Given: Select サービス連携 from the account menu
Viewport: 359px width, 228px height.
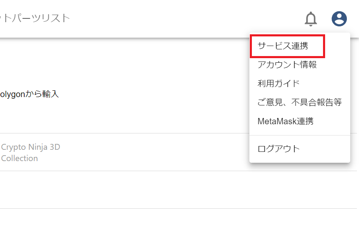Looking at the screenshot, I should [283, 46].
